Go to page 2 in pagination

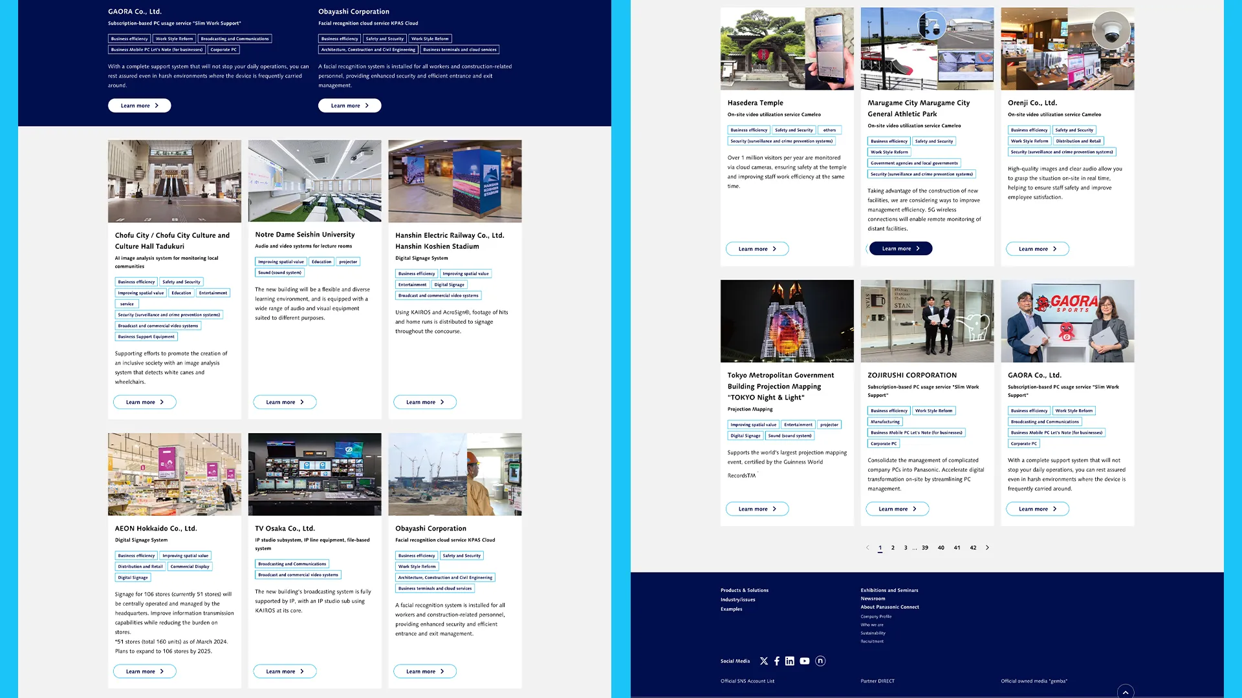coord(893,547)
